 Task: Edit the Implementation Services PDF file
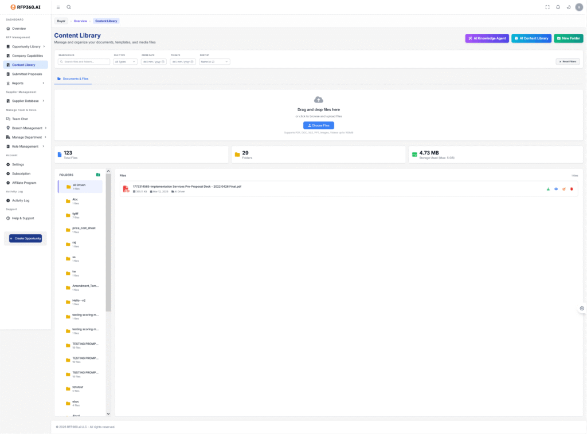(x=563, y=189)
